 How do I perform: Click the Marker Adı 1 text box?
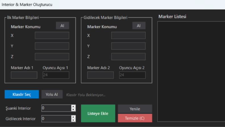coord(24,75)
